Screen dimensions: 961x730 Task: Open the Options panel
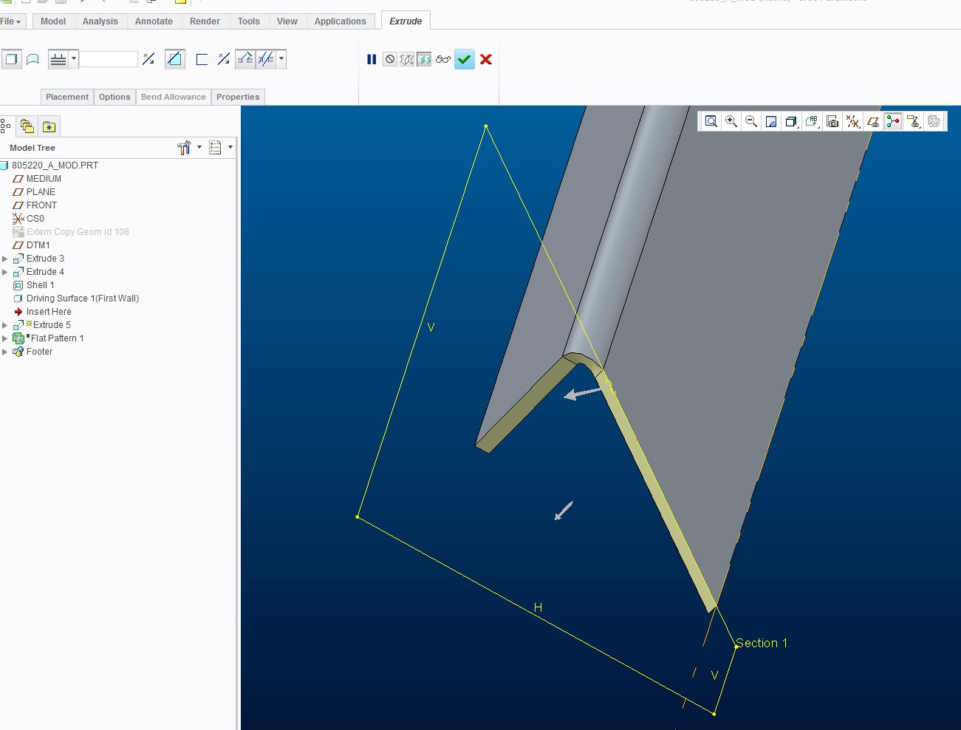(x=114, y=97)
